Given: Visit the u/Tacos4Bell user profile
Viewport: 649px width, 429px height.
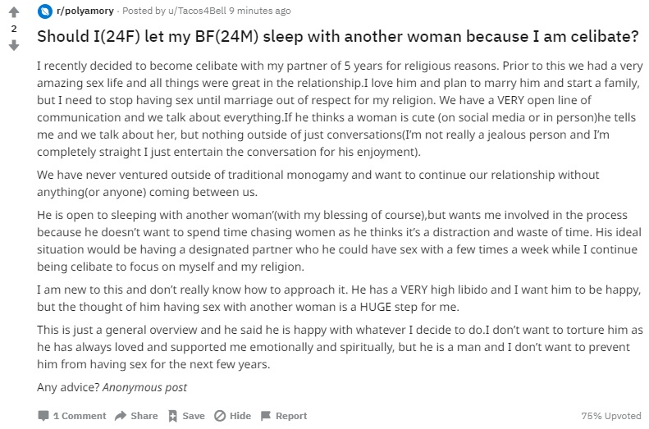Looking at the screenshot, I should point(197,11).
